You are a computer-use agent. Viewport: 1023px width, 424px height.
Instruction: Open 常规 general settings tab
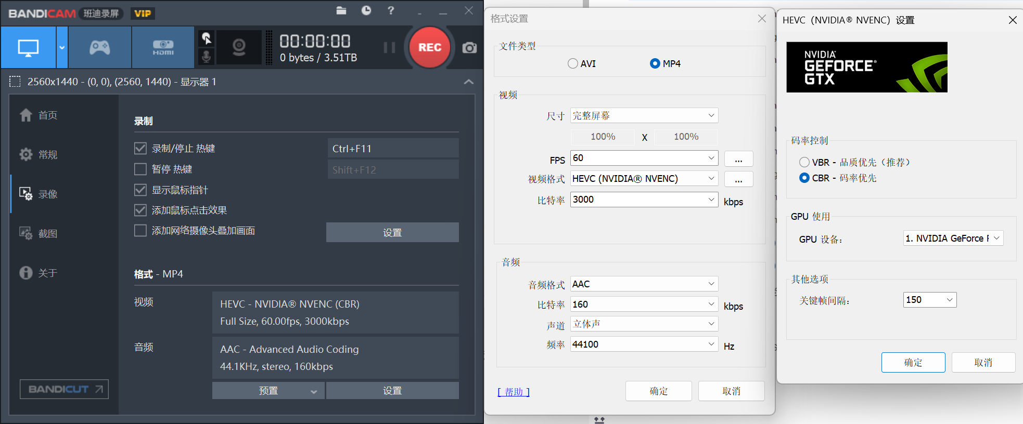coord(39,154)
